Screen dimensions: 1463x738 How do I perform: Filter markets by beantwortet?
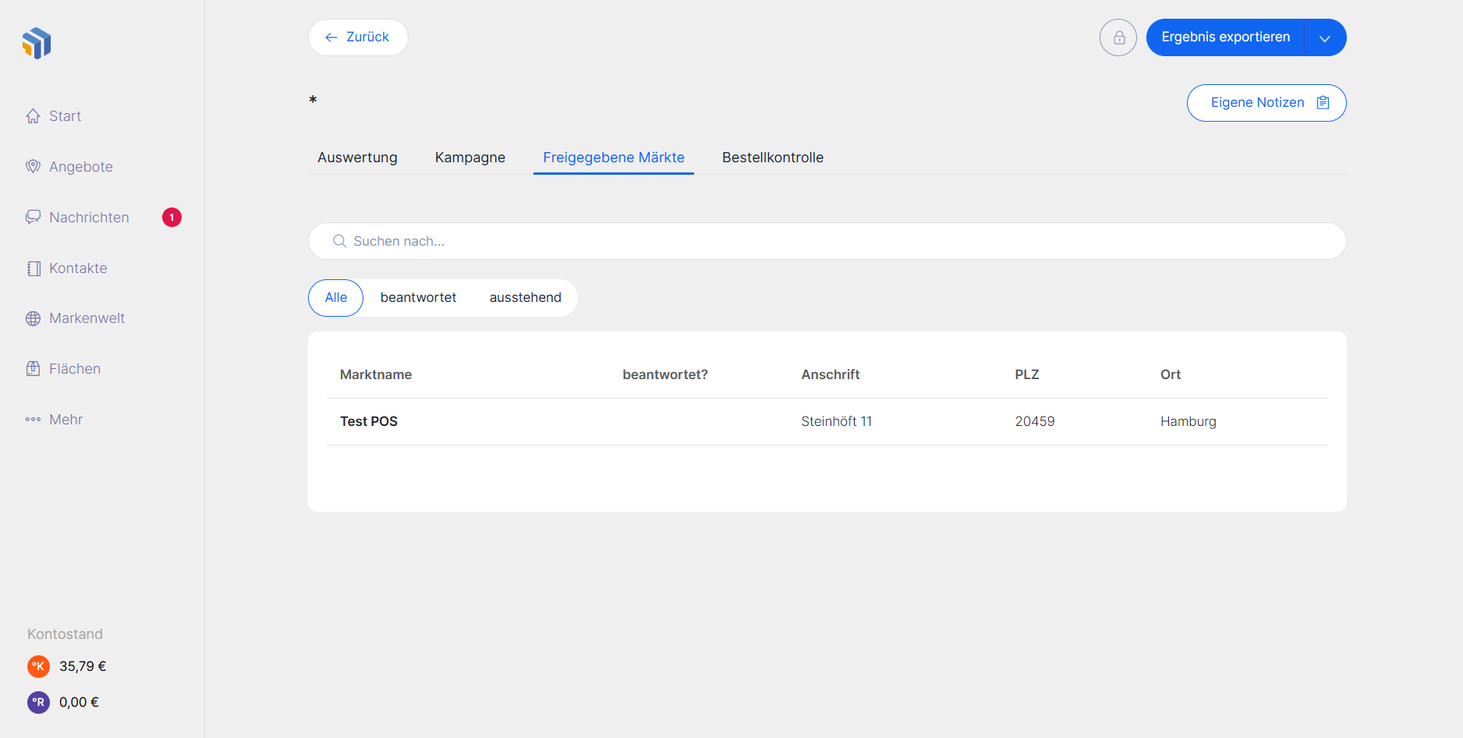[x=418, y=298]
